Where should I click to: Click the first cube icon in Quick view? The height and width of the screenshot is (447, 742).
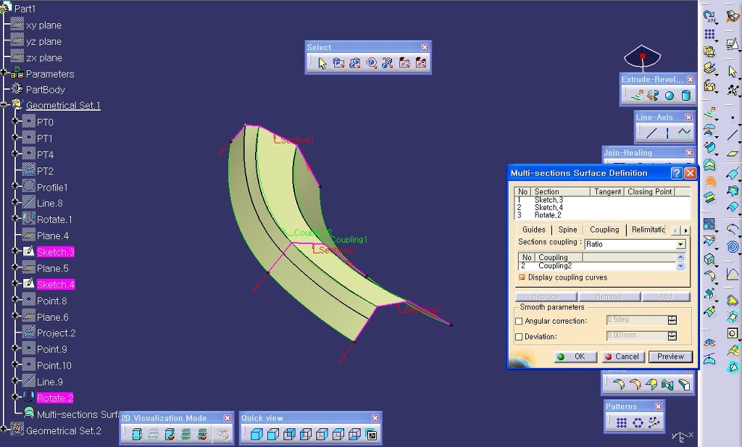click(x=256, y=435)
